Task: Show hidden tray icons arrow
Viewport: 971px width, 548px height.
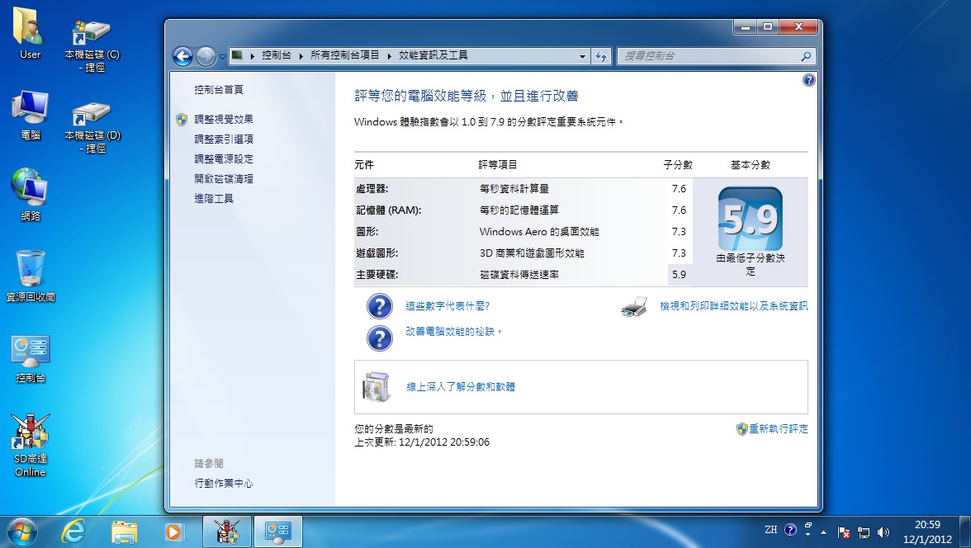Action: [x=824, y=531]
